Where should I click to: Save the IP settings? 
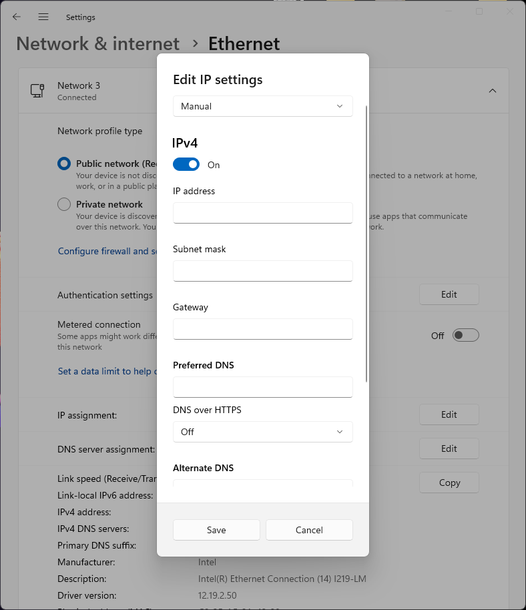pyautogui.click(x=216, y=530)
